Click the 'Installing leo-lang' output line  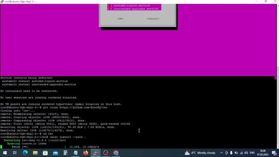click(x=35, y=140)
